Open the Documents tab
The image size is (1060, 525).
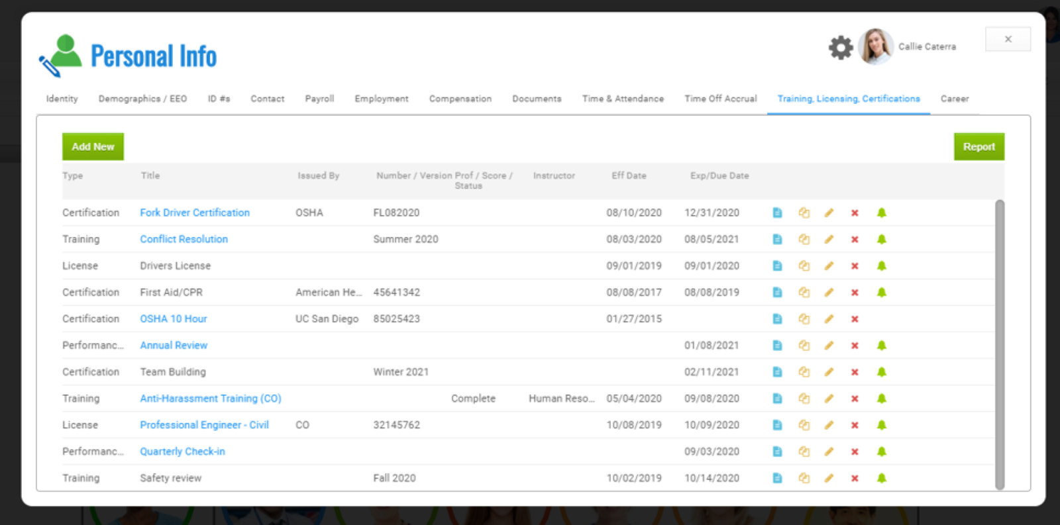pos(537,99)
